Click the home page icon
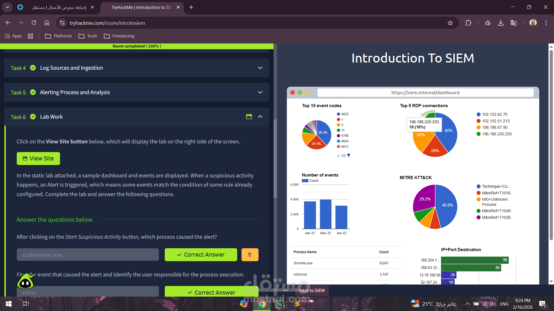 pyautogui.click(x=47, y=23)
